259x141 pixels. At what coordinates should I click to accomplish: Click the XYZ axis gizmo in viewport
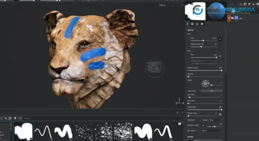(180, 101)
